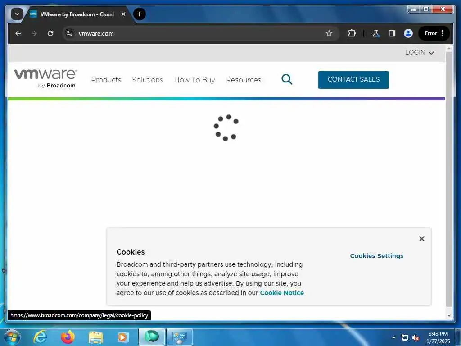This screenshot has width=461, height=346.
Task: Open Windows Media Player taskbar icon
Action: [122, 337]
